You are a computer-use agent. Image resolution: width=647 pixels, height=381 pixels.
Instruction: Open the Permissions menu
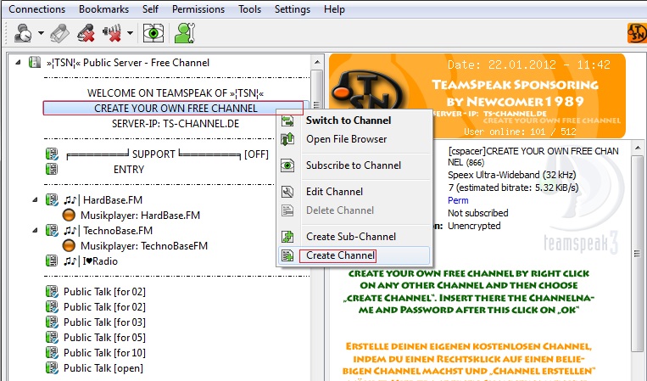pyautogui.click(x=198, y=9)
